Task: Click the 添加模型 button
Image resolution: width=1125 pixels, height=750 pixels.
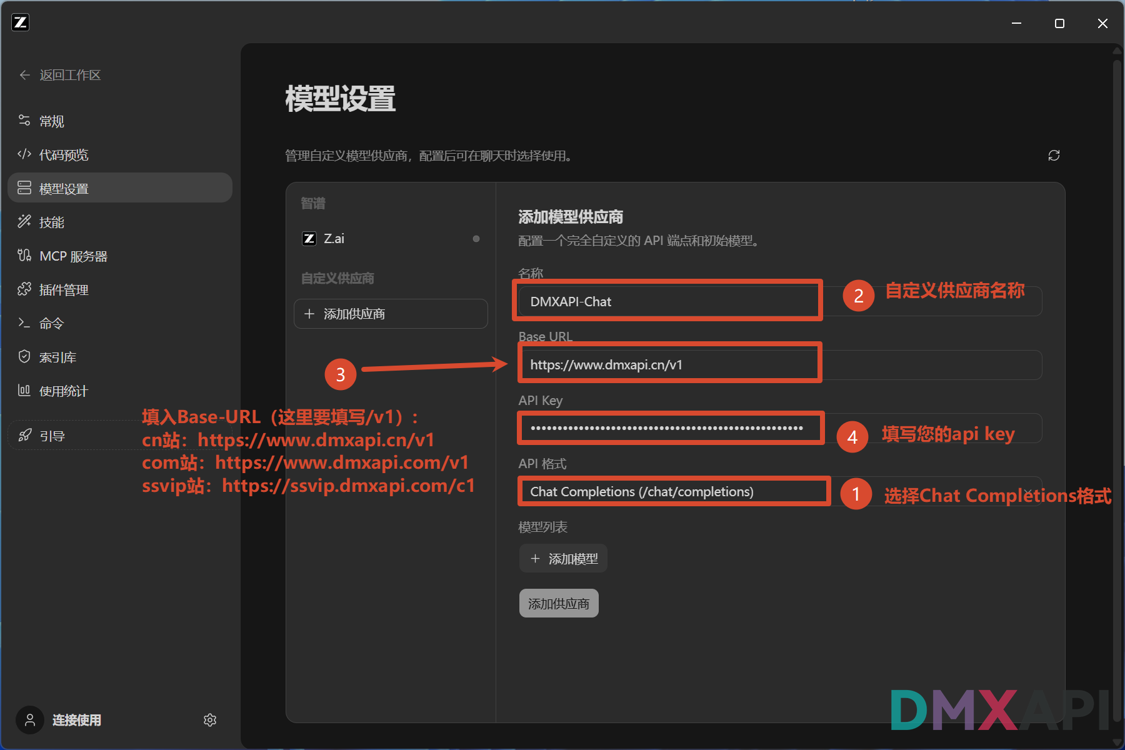Action: tap(563, 559)
